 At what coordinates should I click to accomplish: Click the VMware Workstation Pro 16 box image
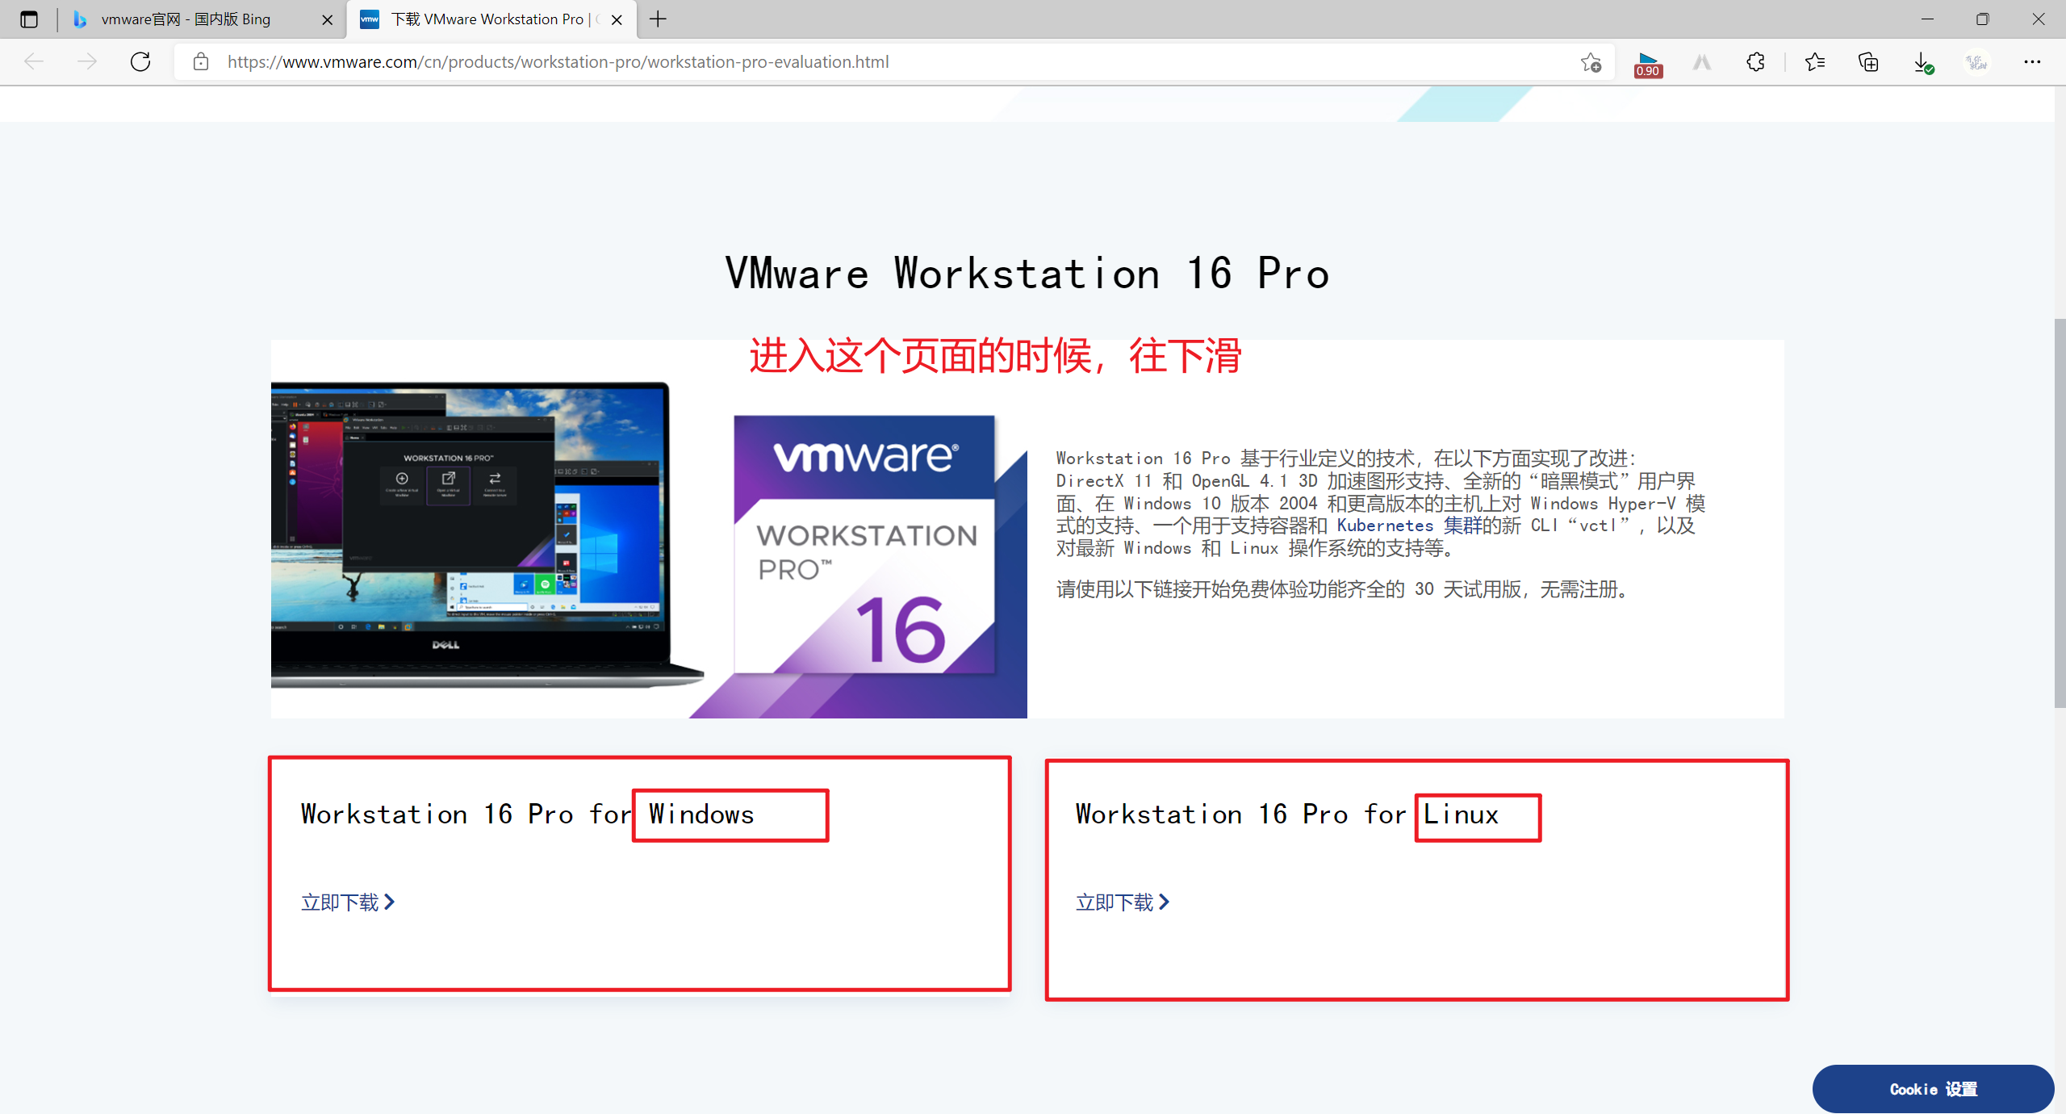click(x=865, y=545)
